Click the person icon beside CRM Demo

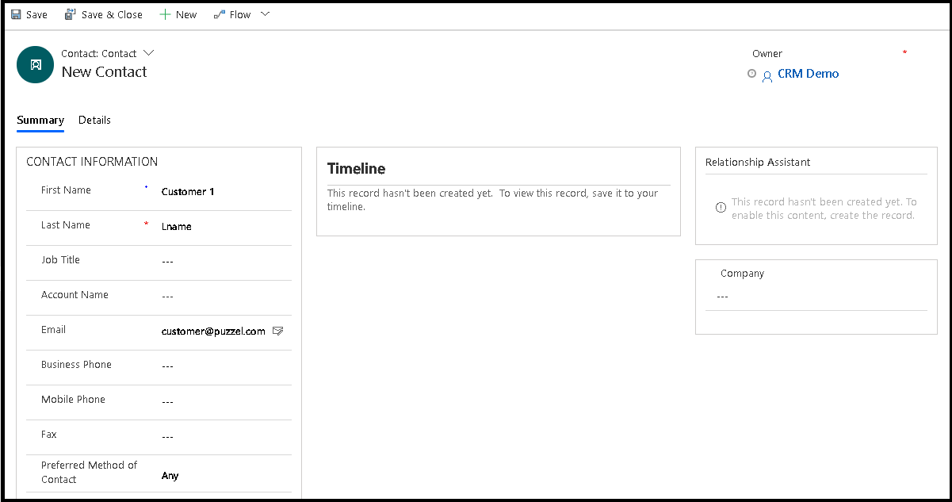[767, 75]
